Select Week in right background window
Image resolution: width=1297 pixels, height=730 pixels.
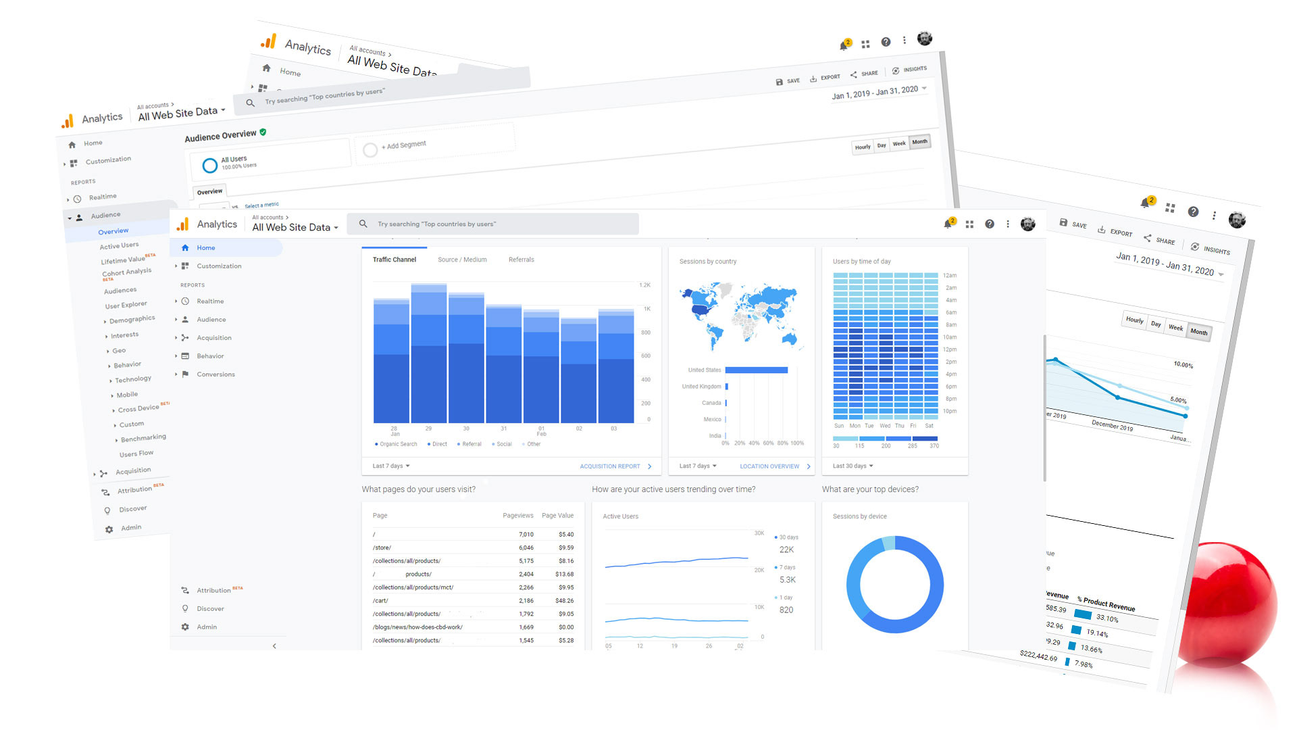[1176, 328]
